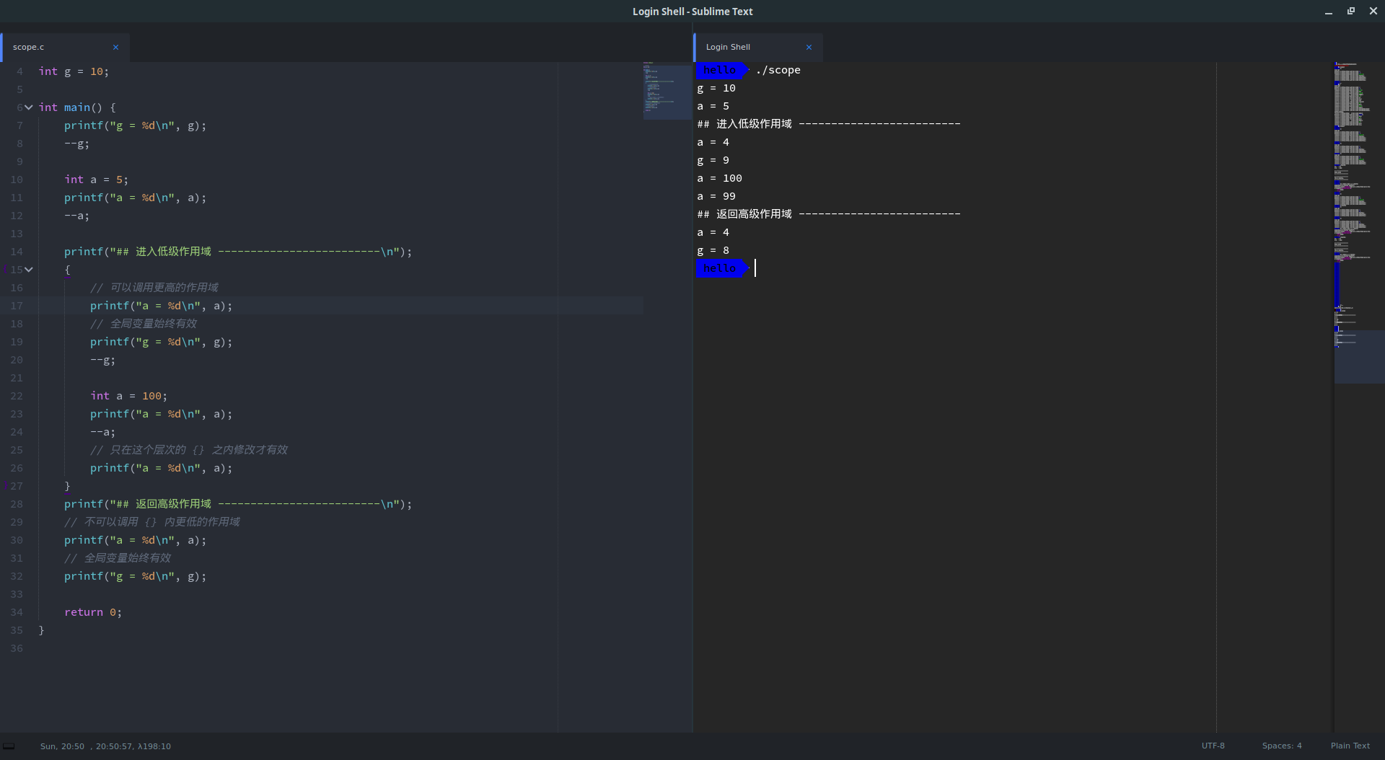Collapse the inner block fold arrow at line 15
1385x760 pixels.
click(x=29, y=270)
